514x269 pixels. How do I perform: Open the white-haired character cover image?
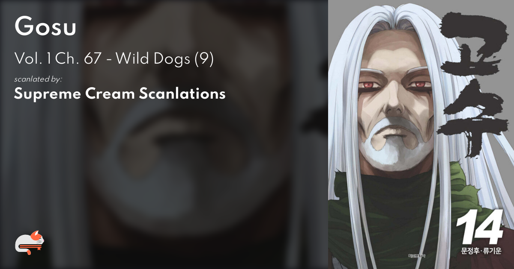point(421,134)
